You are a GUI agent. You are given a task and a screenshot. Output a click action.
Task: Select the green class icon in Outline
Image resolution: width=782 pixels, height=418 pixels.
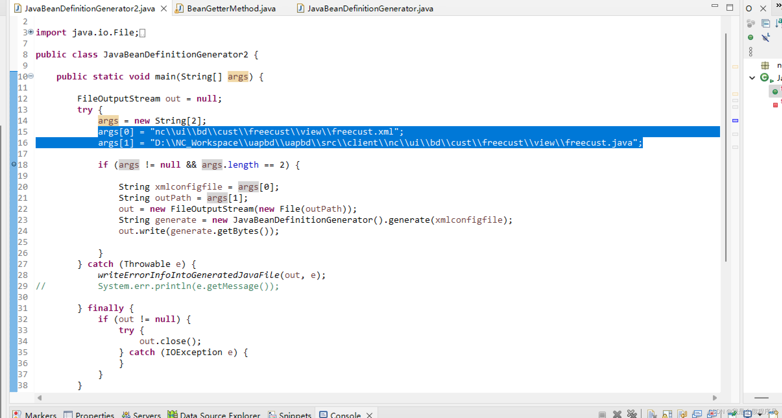pyautogui.click(x=765, y=78)
